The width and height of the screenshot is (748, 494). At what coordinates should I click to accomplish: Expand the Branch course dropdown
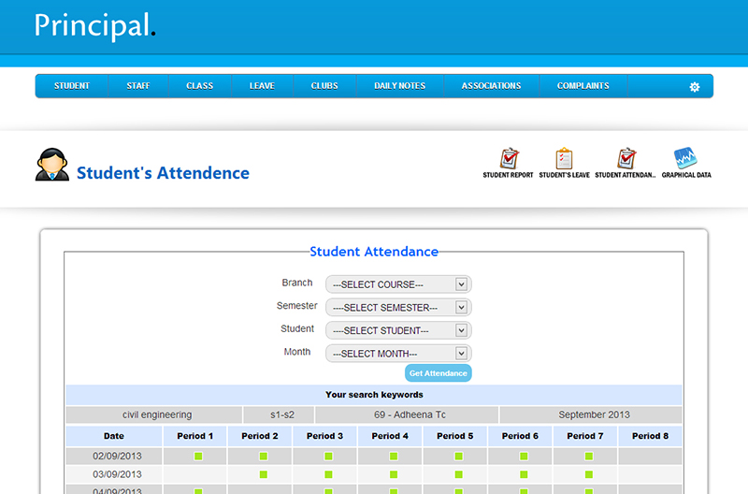(398, 284)
